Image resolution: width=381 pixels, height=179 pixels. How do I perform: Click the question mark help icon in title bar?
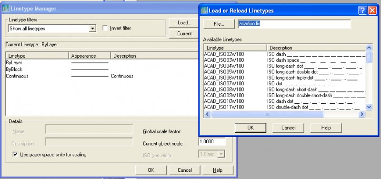(362, 10)
